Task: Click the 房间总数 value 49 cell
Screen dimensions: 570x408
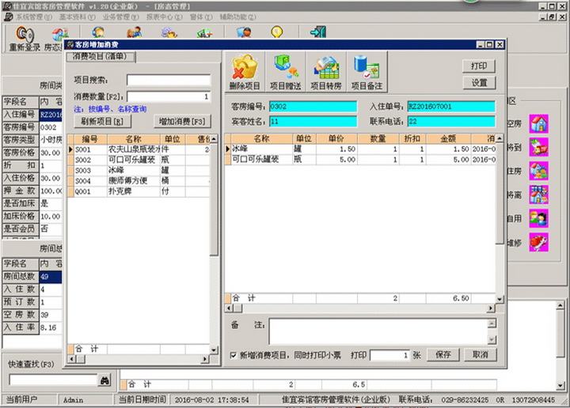Action: pos(51,277)
